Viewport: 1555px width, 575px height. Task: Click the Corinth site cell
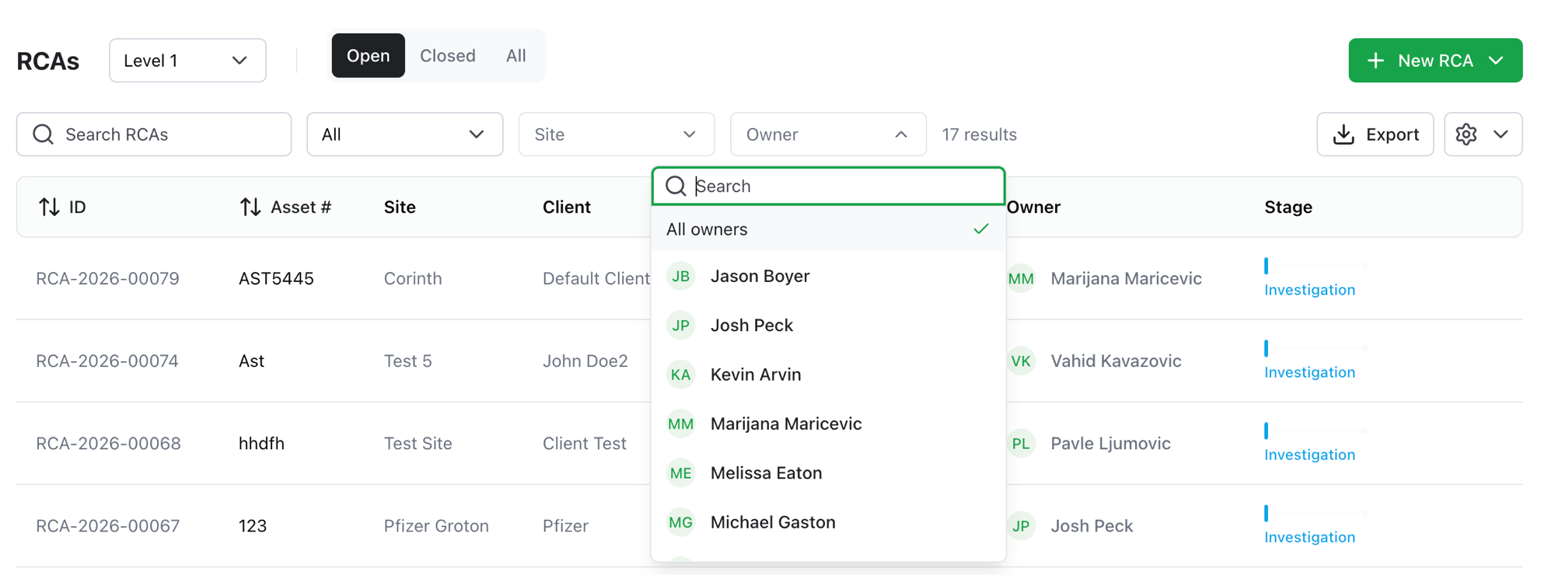tap(413, 278)
